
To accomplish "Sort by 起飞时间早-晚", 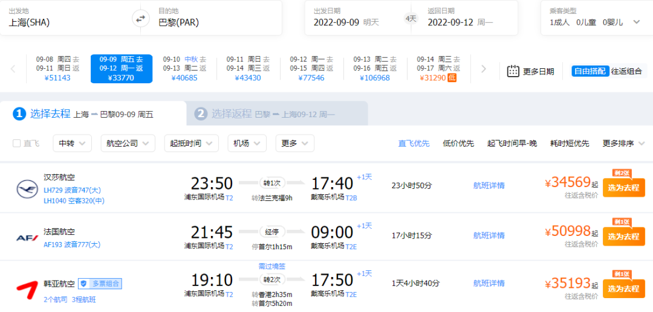I will [512, 144].
